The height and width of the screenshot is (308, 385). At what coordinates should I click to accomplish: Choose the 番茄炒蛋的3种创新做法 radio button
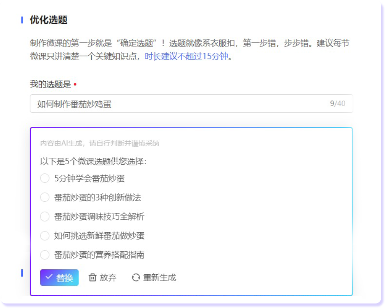tap(45, 197)
